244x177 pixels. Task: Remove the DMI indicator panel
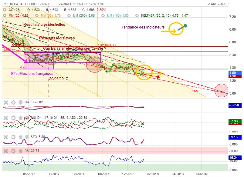(x=6, y=118)
